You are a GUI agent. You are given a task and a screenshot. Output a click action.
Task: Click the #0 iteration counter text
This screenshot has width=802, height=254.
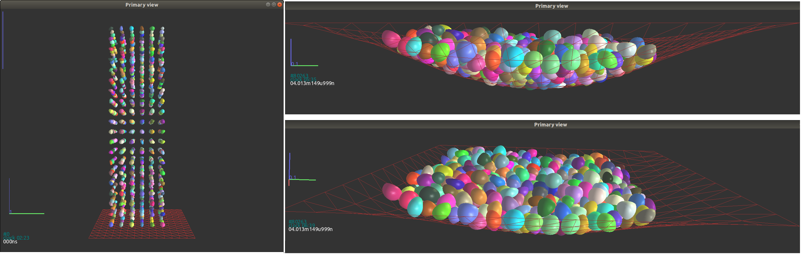tap(6, 234)
